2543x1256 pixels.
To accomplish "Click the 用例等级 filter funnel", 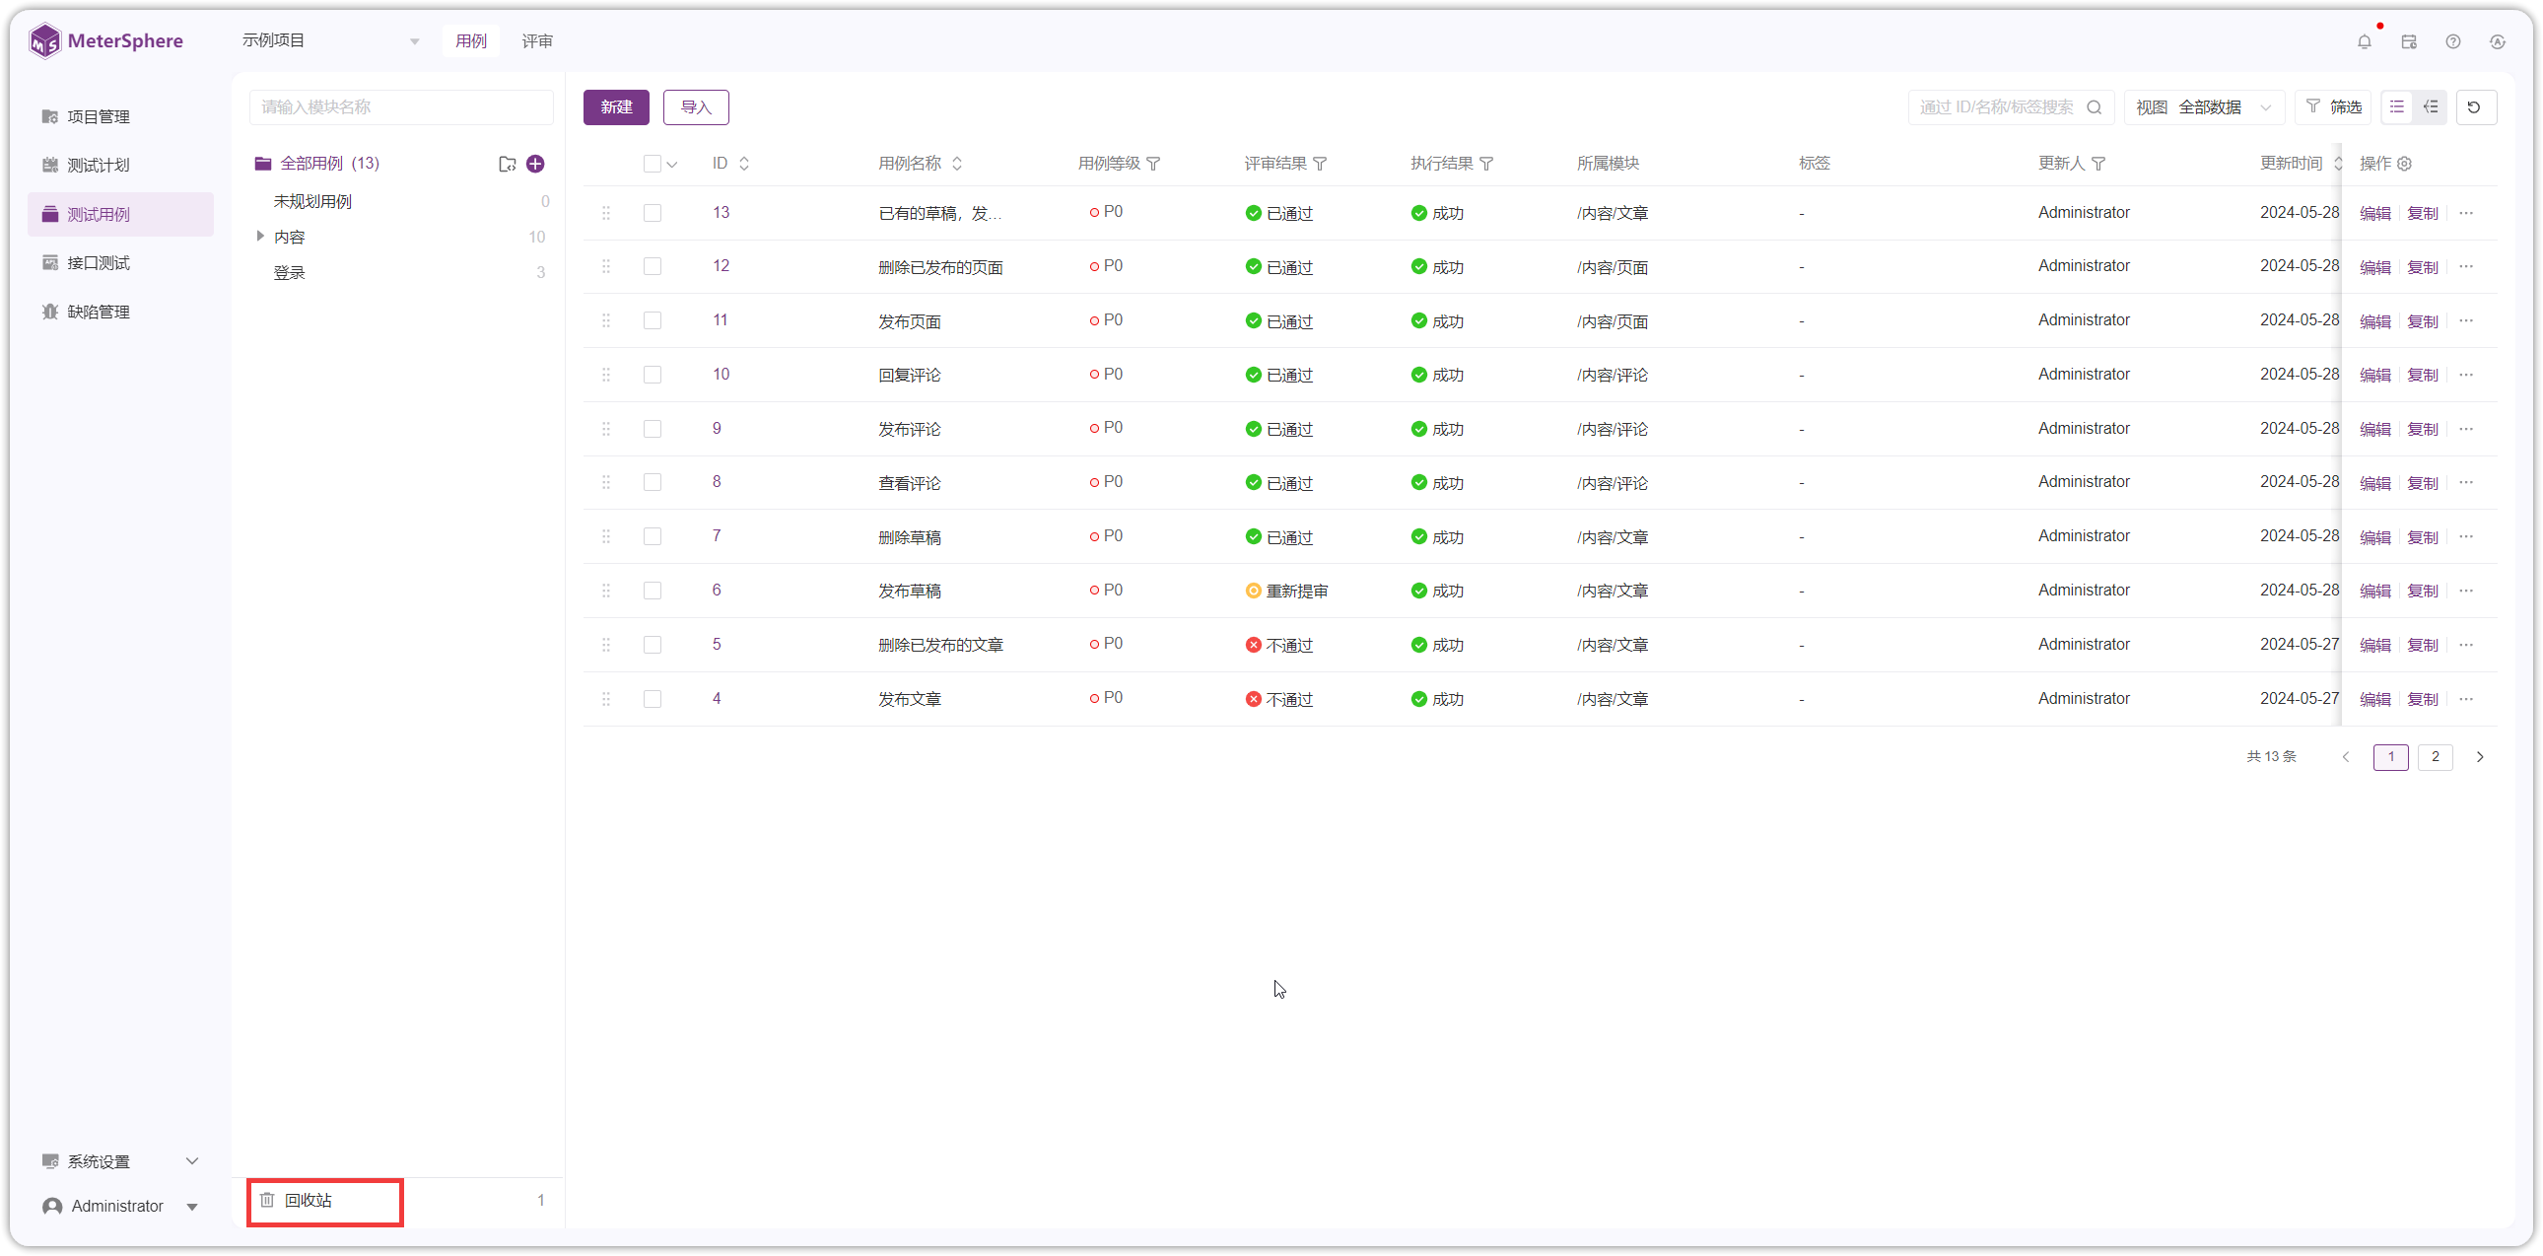I will click(1153, 164).
